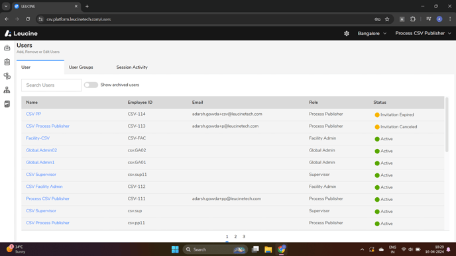This screenshot has width=456, height=256.
Task: Open the CSV Facility Admin user link
Action: click(44, 187)
